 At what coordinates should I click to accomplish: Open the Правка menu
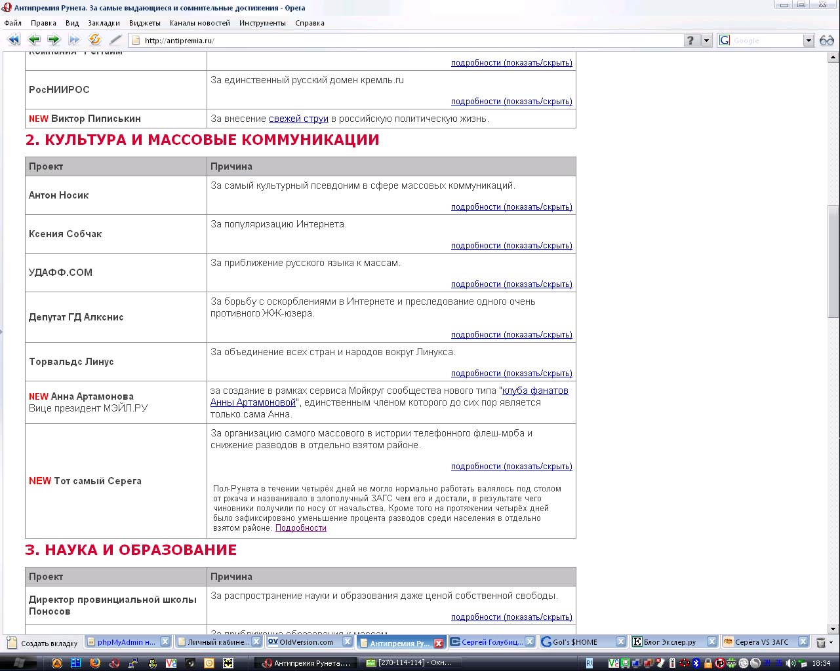[43, 23]
